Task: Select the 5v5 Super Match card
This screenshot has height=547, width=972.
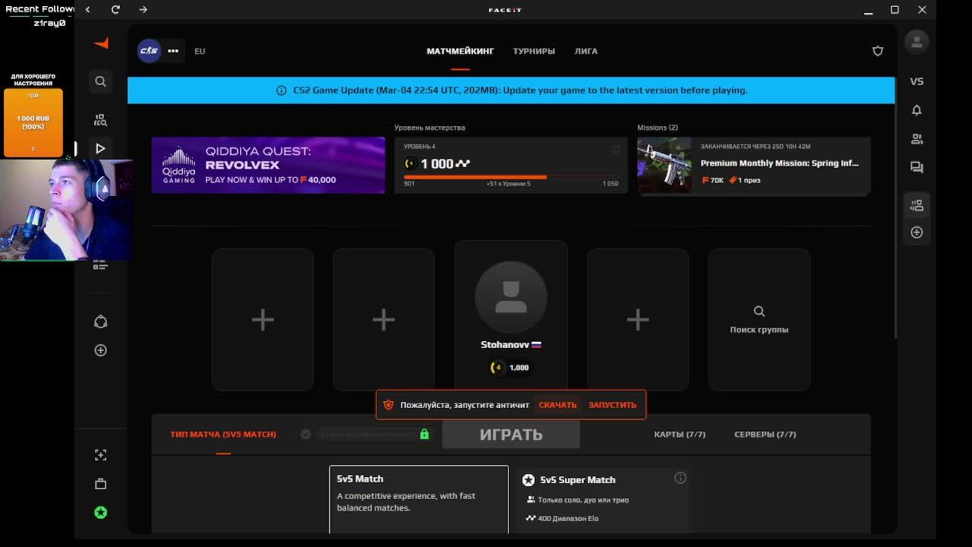Action: pyautogui.click(x=603, y=499)
